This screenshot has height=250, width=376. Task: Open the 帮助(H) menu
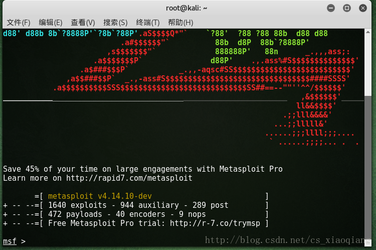tap(180, 23)
